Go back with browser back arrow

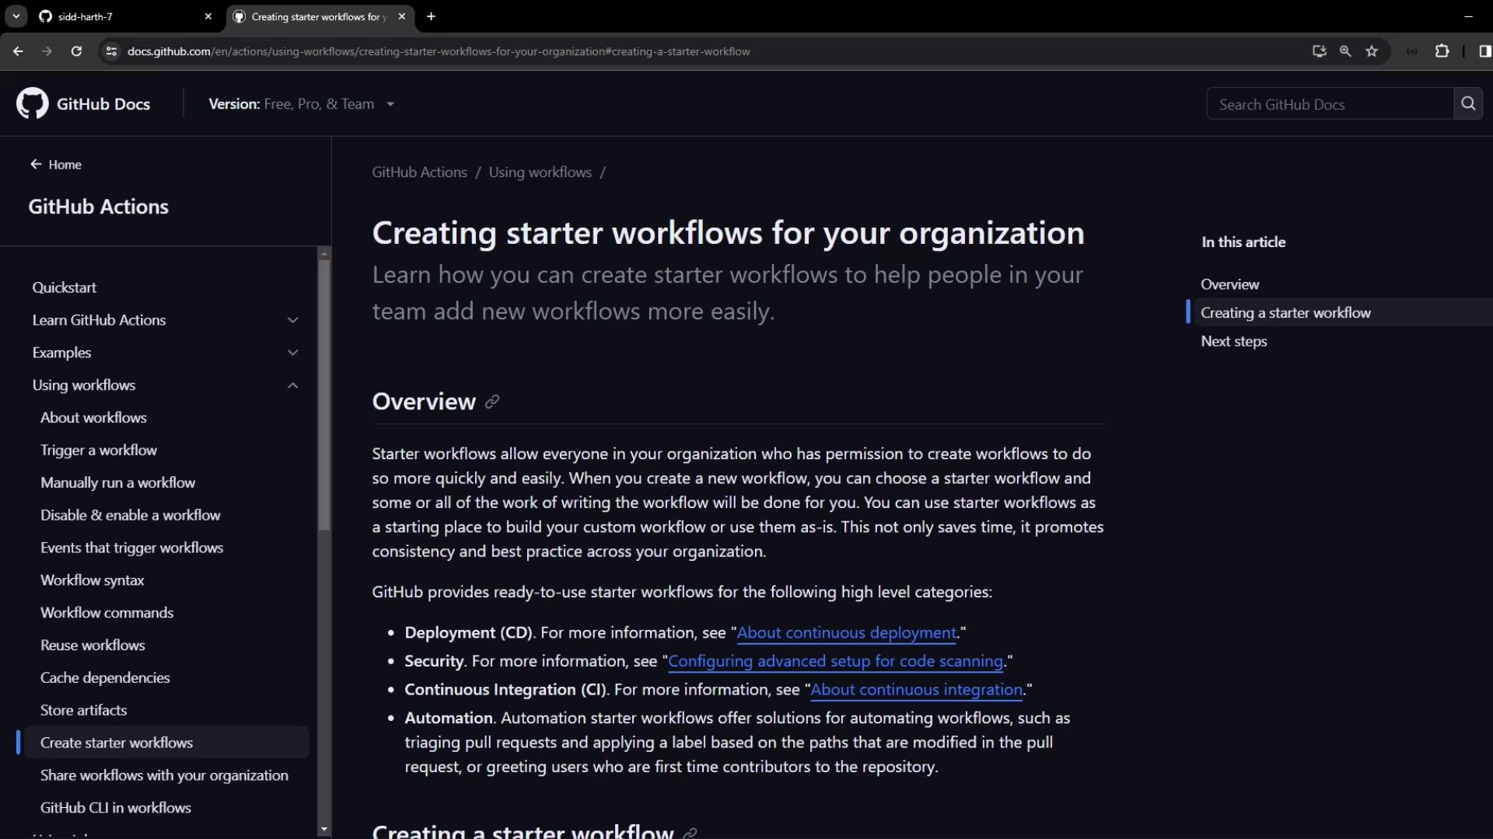(x=18, y=51)
